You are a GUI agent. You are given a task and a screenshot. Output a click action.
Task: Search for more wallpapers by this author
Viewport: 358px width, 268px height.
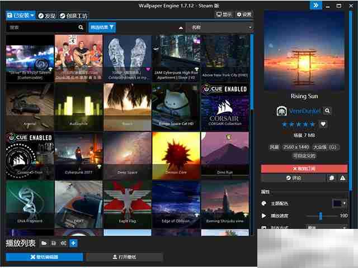click(x=327, y=111)
